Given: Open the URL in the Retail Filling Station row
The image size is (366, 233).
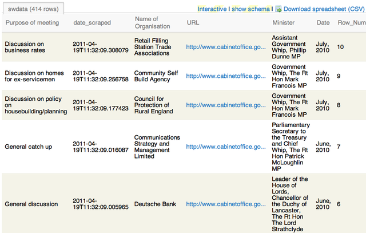Looking at the screenshot, I should tap(226, 47).
